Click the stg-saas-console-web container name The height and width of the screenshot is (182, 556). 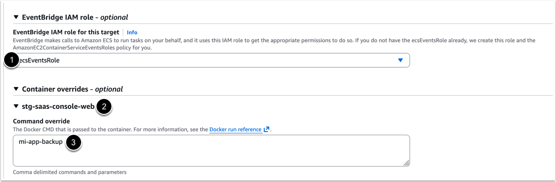click(x=58, y=107)
